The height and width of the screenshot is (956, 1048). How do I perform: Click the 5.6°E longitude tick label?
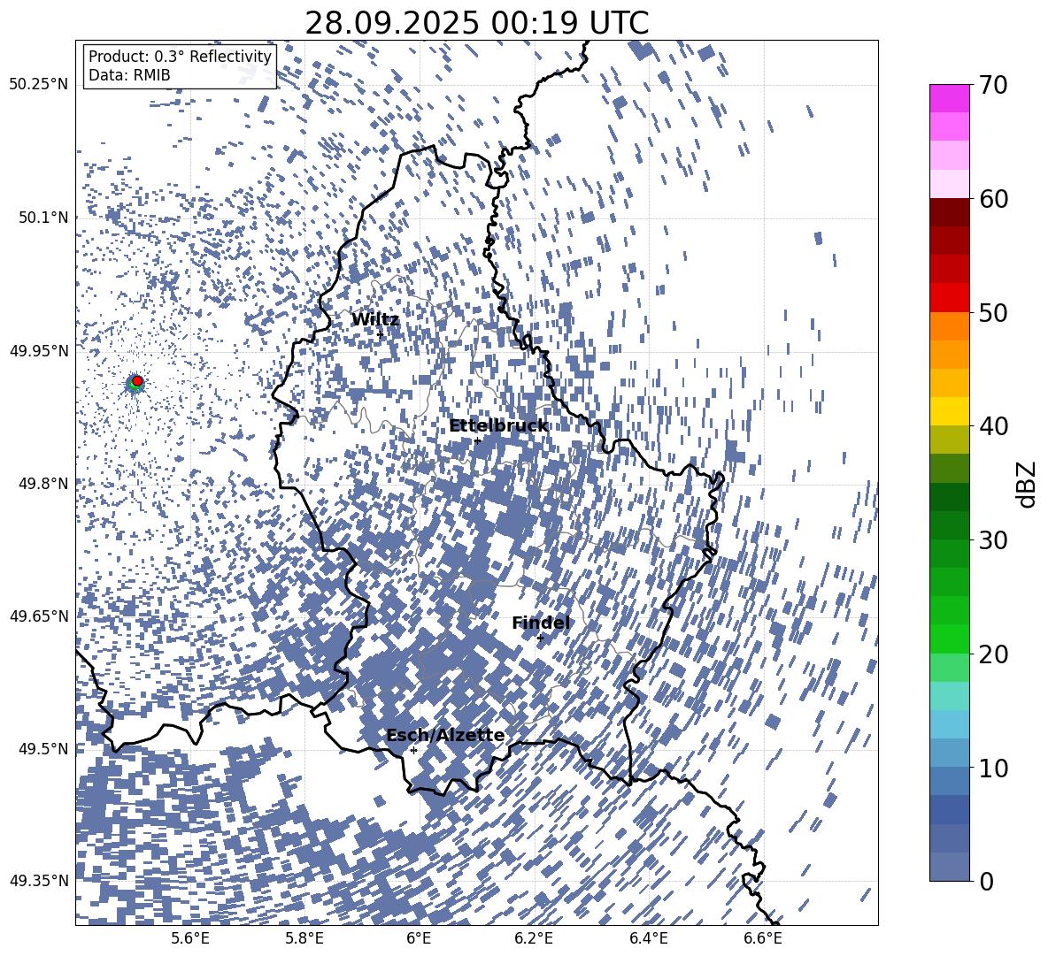(x=190, y=938)
